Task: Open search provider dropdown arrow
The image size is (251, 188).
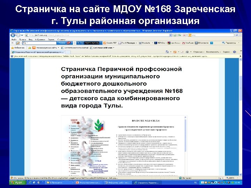Action: point(240,35)
